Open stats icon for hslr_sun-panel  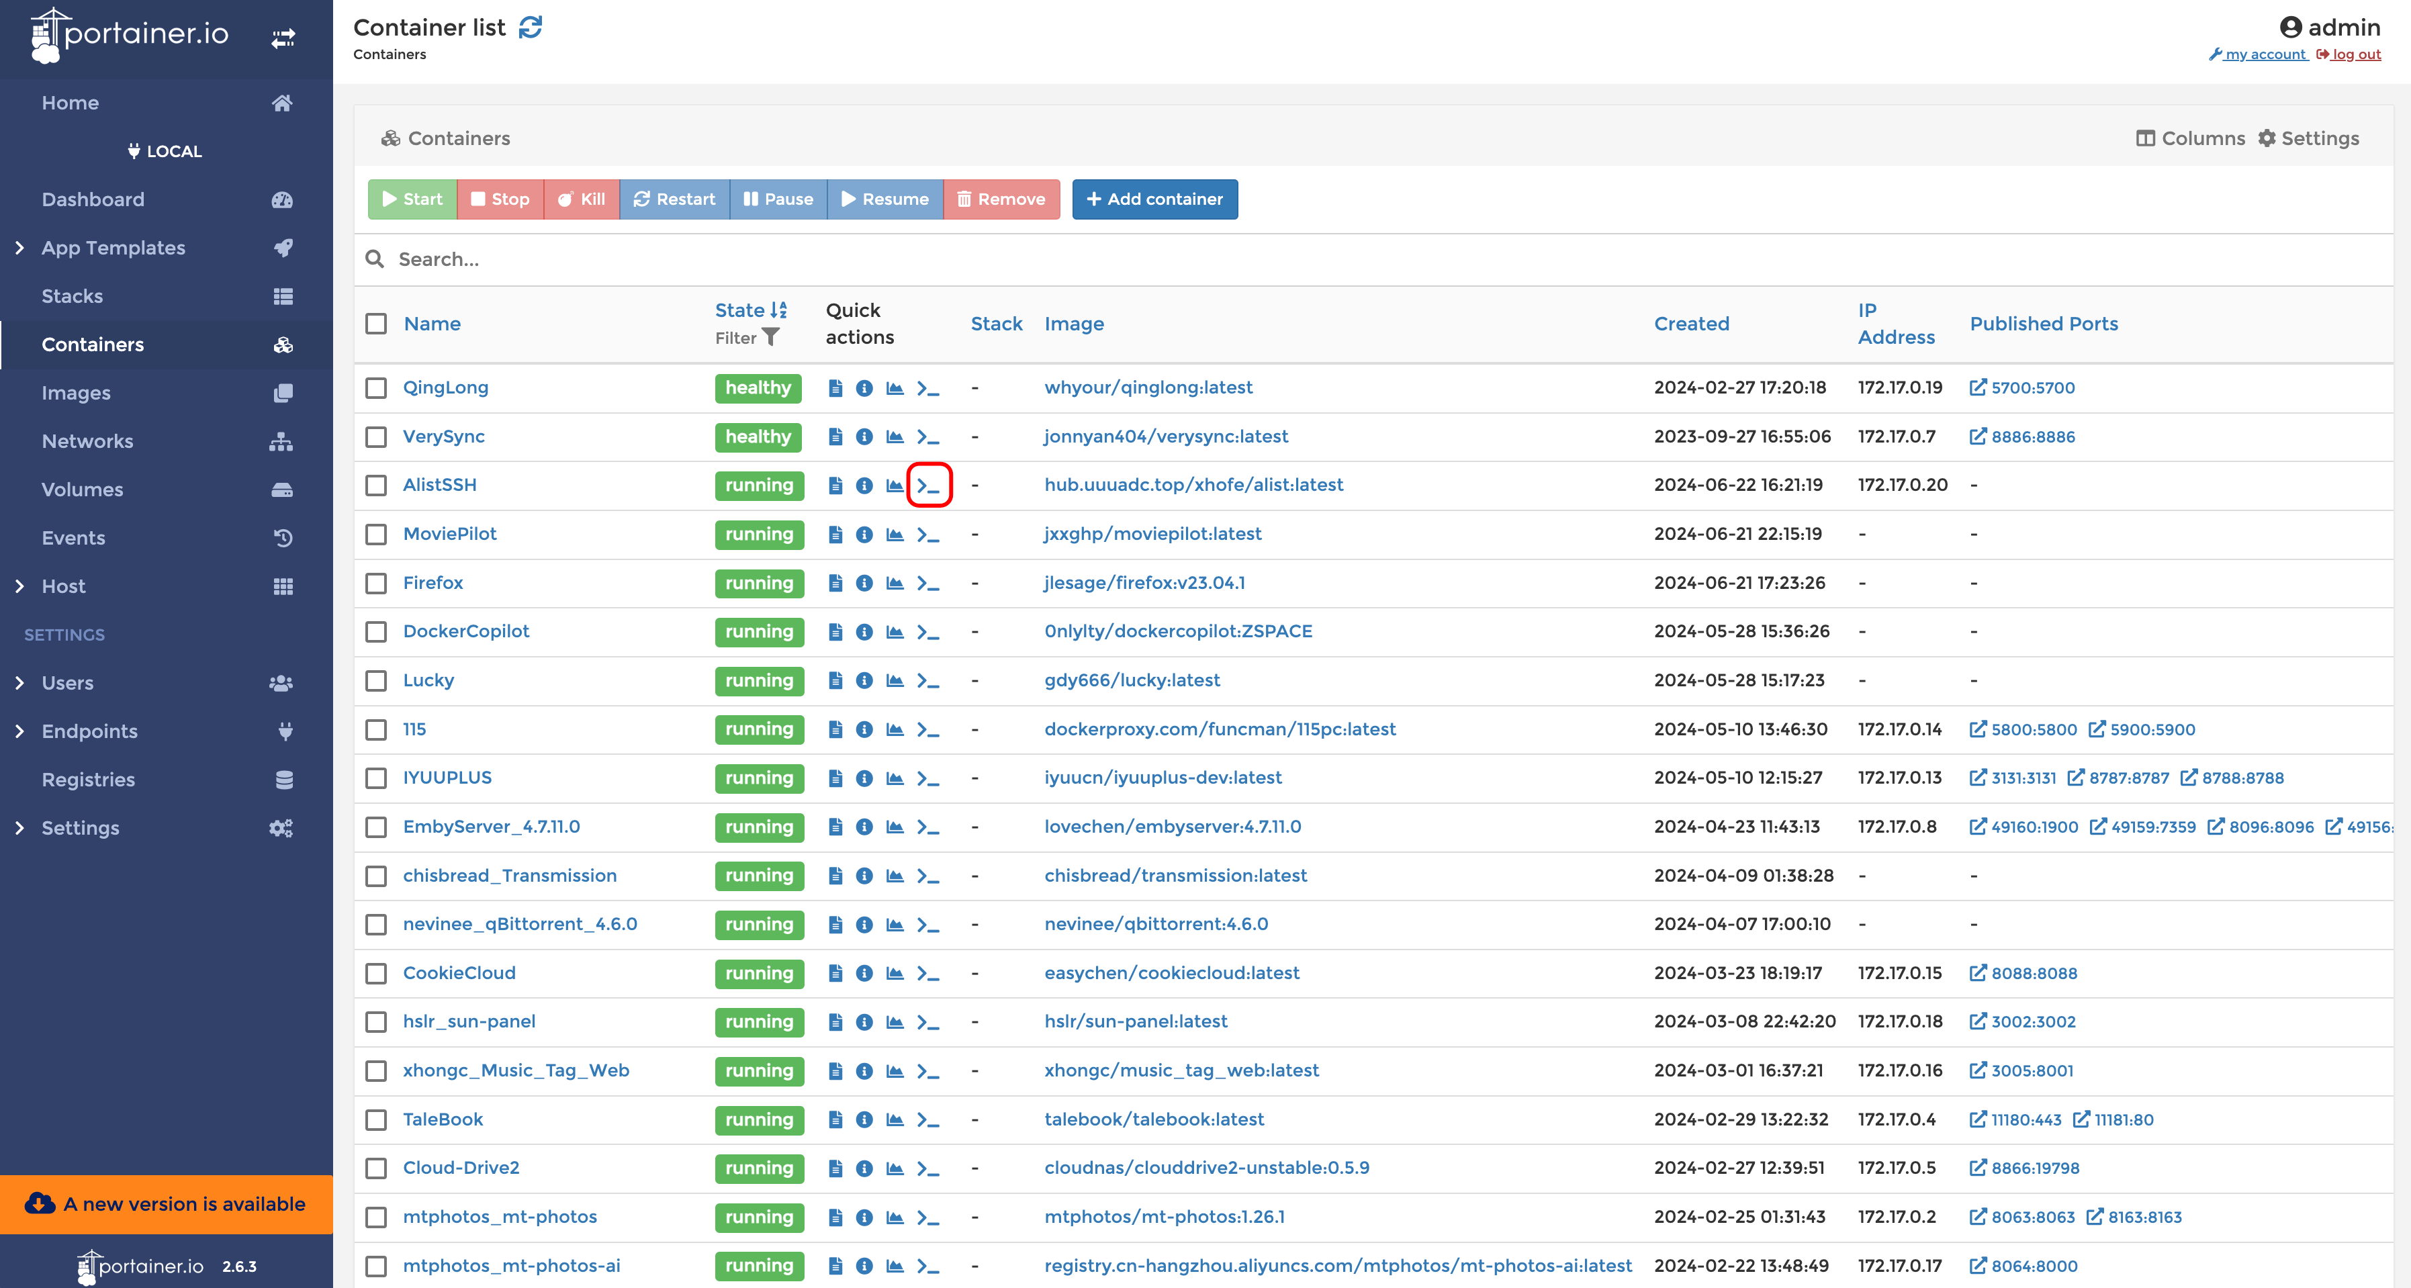pyautogui.click(x=895, y=1022)
